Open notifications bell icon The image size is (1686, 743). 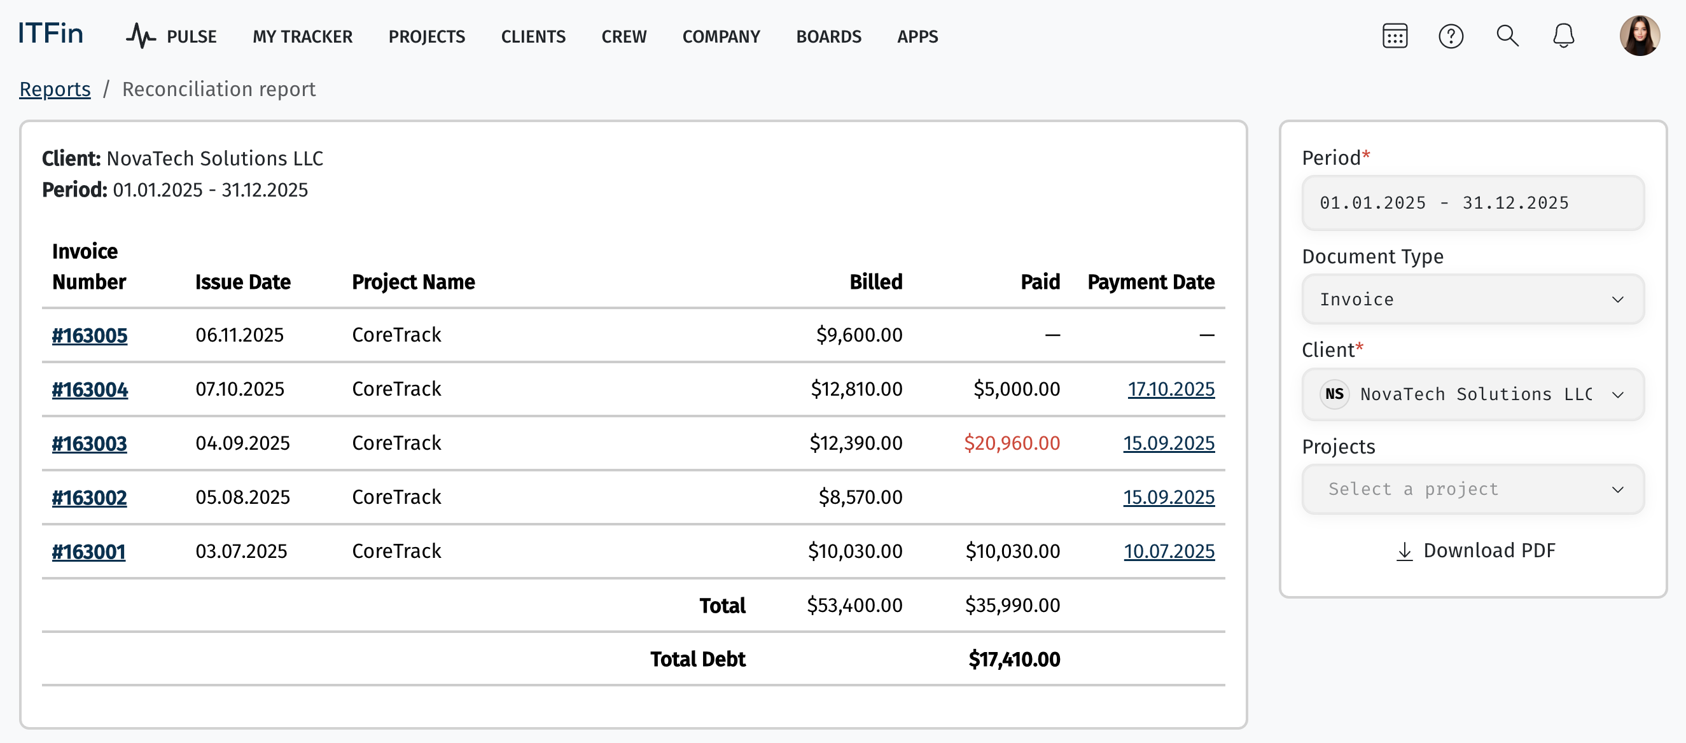click(x=1563, y=36)
